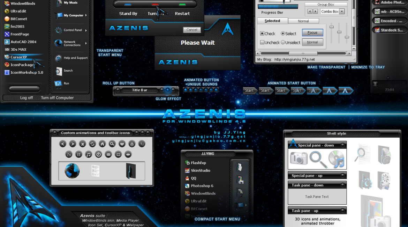Open Photoshop 6 in compact start menu
This screenshot has height=227, width=408.
pos(199,186)
